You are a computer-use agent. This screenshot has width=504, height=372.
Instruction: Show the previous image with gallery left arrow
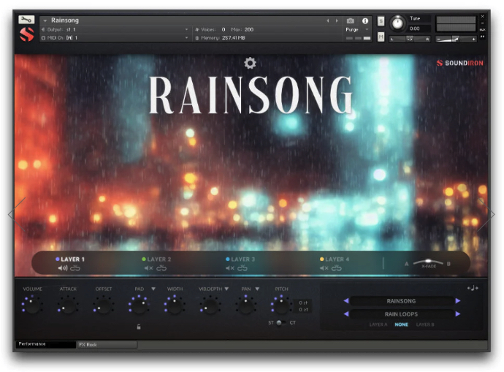pos(17,214)
